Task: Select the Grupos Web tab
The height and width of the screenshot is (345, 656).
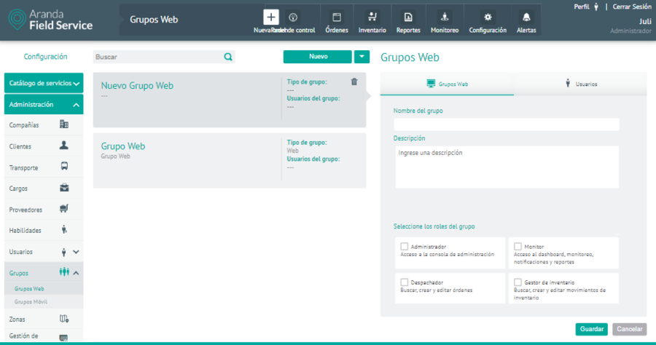Action: (447, 84)
